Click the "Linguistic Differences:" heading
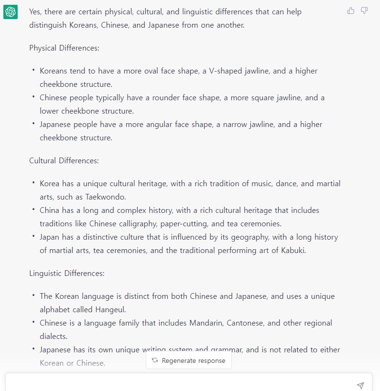The image size is (380, 391). [67, 274]
